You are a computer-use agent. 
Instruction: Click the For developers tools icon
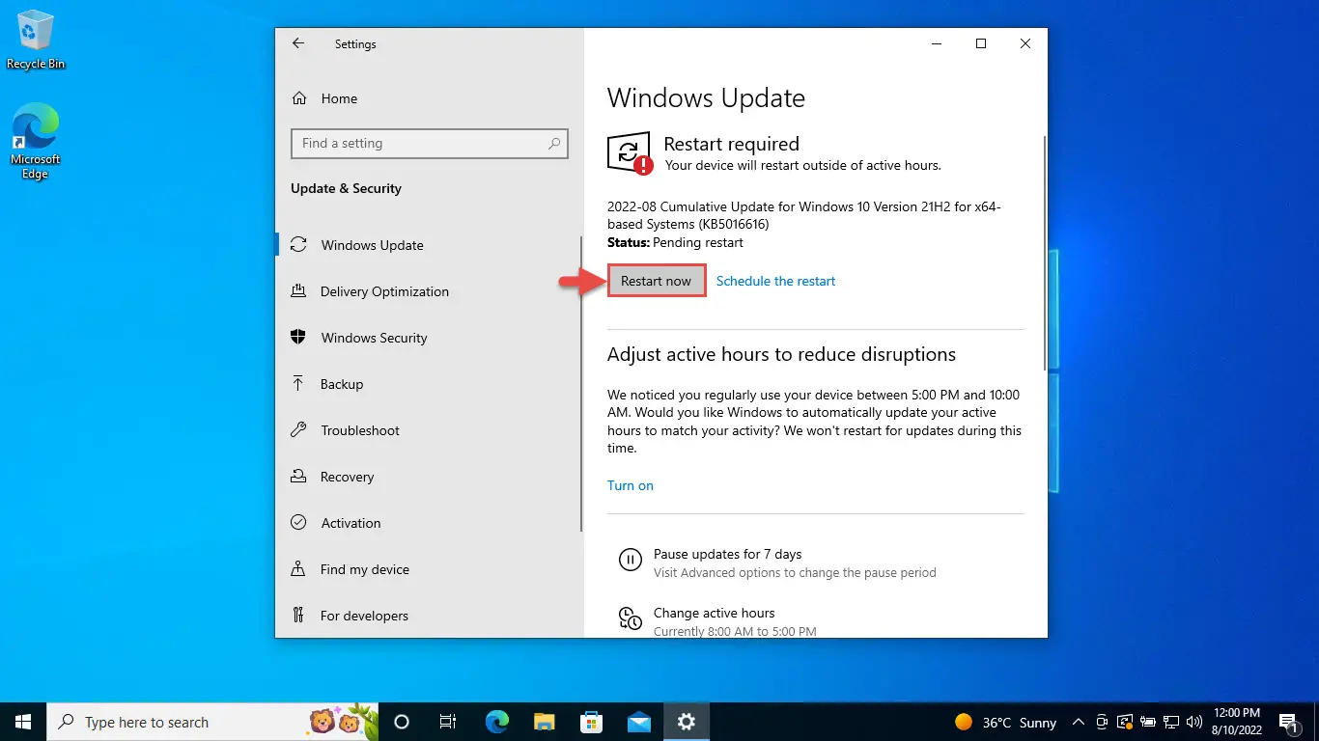299,616
